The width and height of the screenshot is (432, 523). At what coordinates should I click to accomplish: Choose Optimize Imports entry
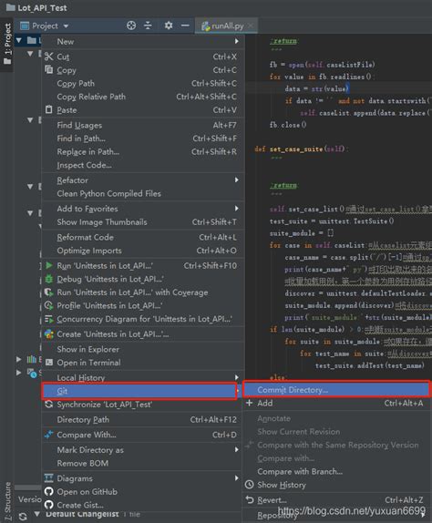(x=143, y=251)
